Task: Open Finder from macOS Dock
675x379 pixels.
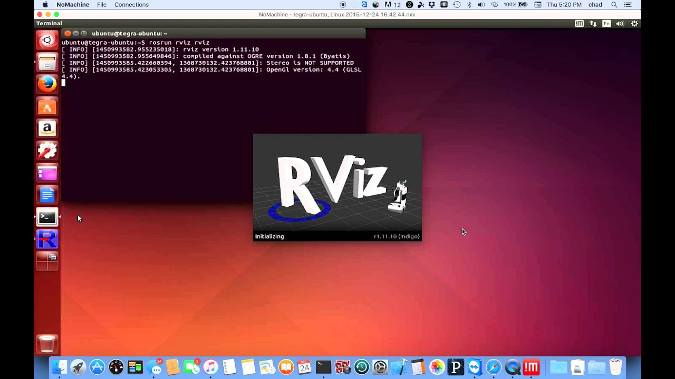Action: coord(61,367)
